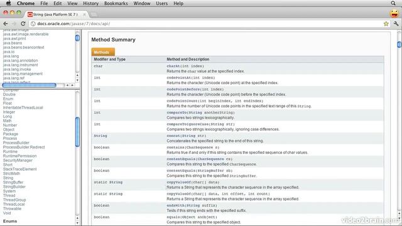Screen dimensions: 402x226
Task: Open the Math class link
Action: point(7,121)
